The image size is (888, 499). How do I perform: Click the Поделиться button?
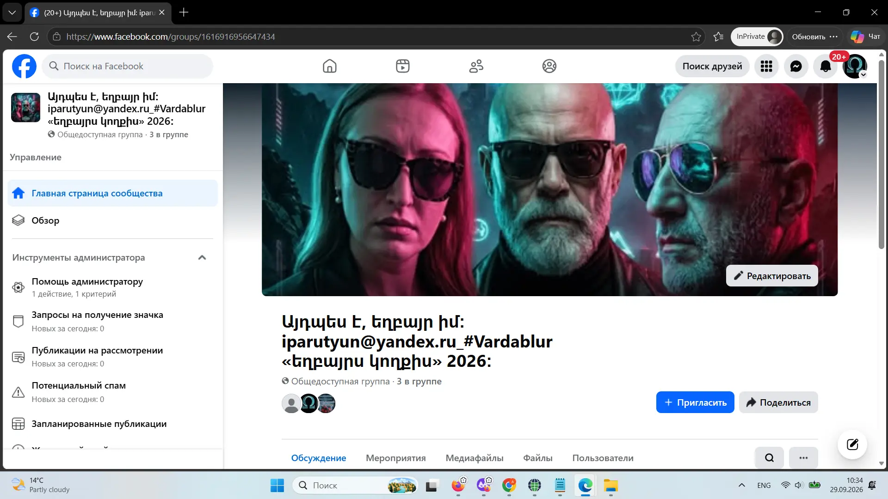(778, 402)
